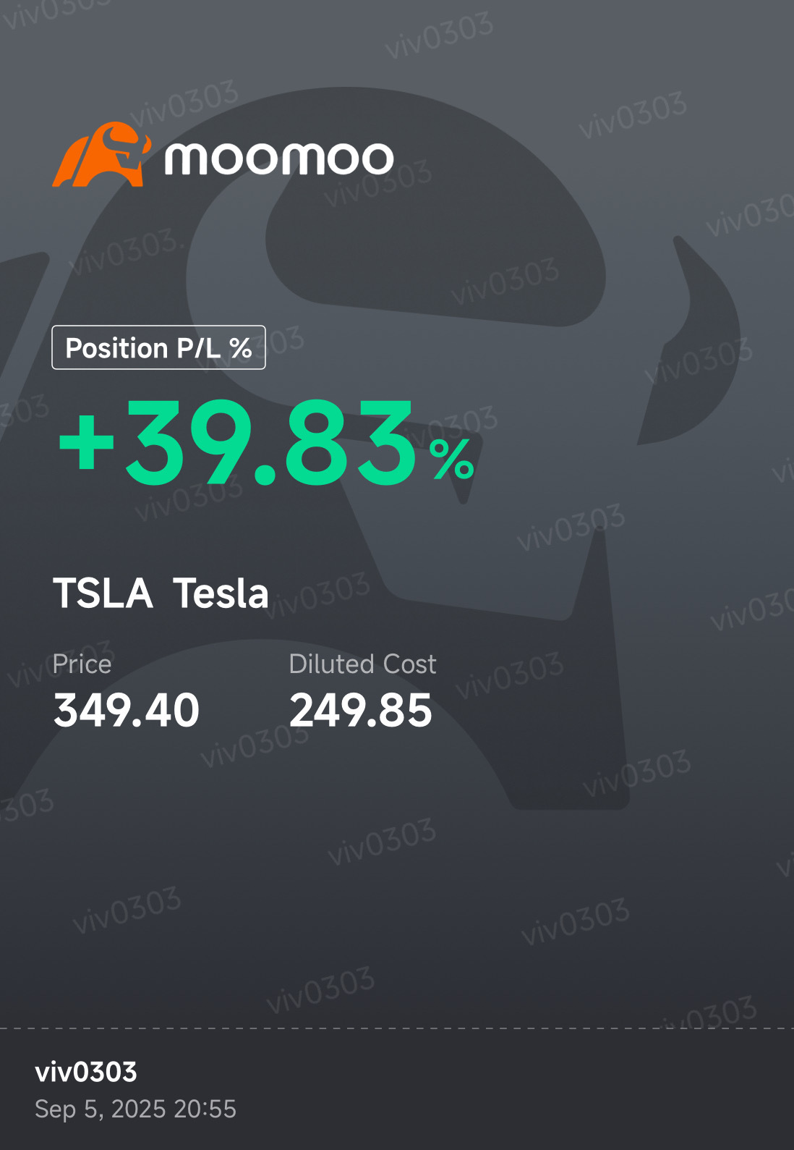Tap the white moomoo wordmark
Viewport: 794px width, 1150px height.
click(x=279, y=158)
